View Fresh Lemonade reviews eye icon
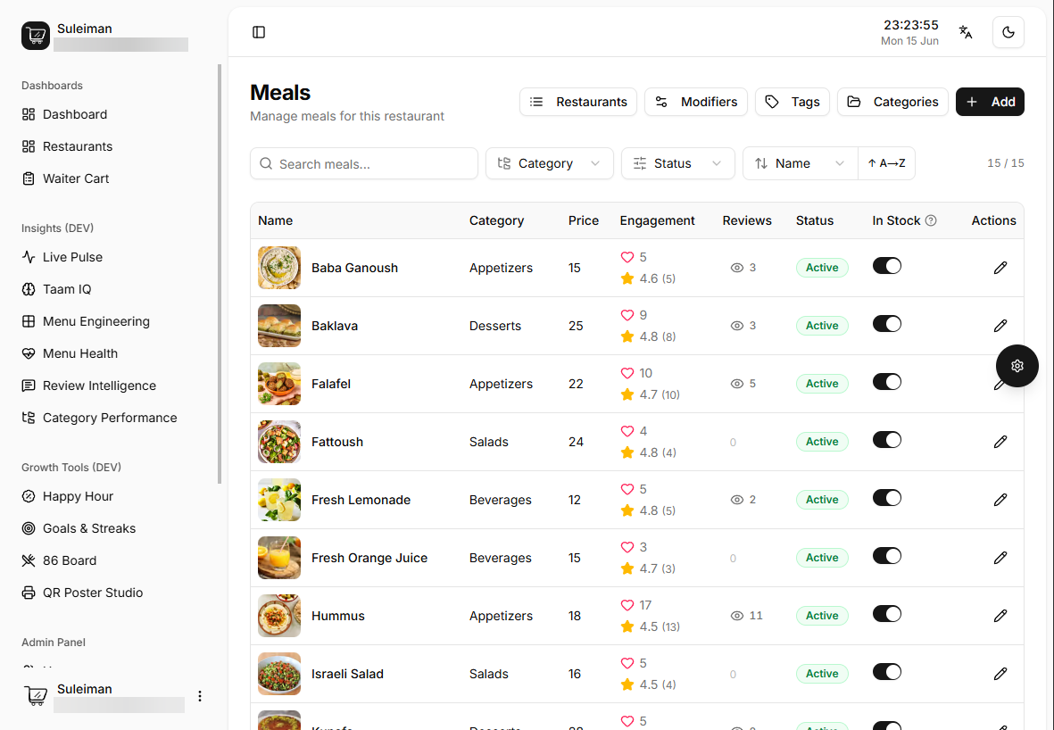 pos(736,500)
